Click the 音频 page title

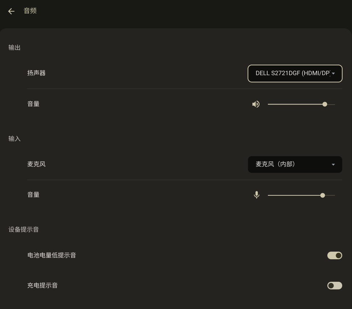[30, 11]
